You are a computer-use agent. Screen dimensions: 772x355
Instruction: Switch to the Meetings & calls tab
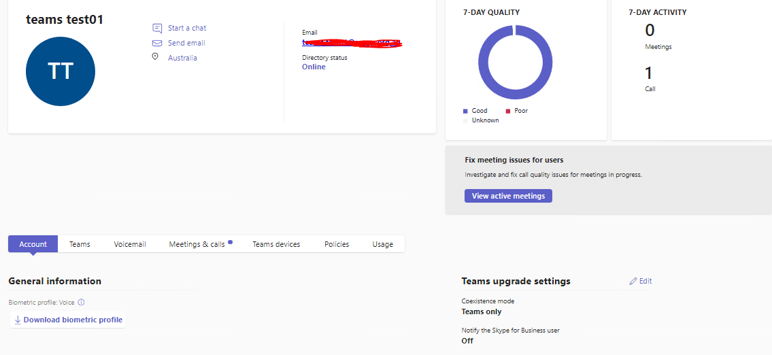coord(197,244)
